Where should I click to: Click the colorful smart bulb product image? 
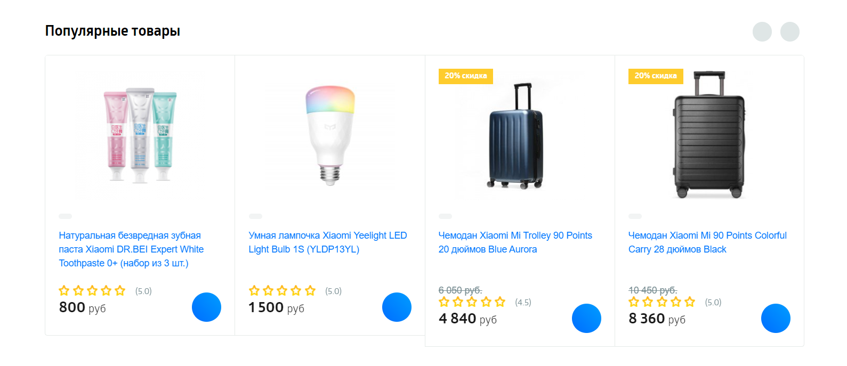click(x=330, y=135)
